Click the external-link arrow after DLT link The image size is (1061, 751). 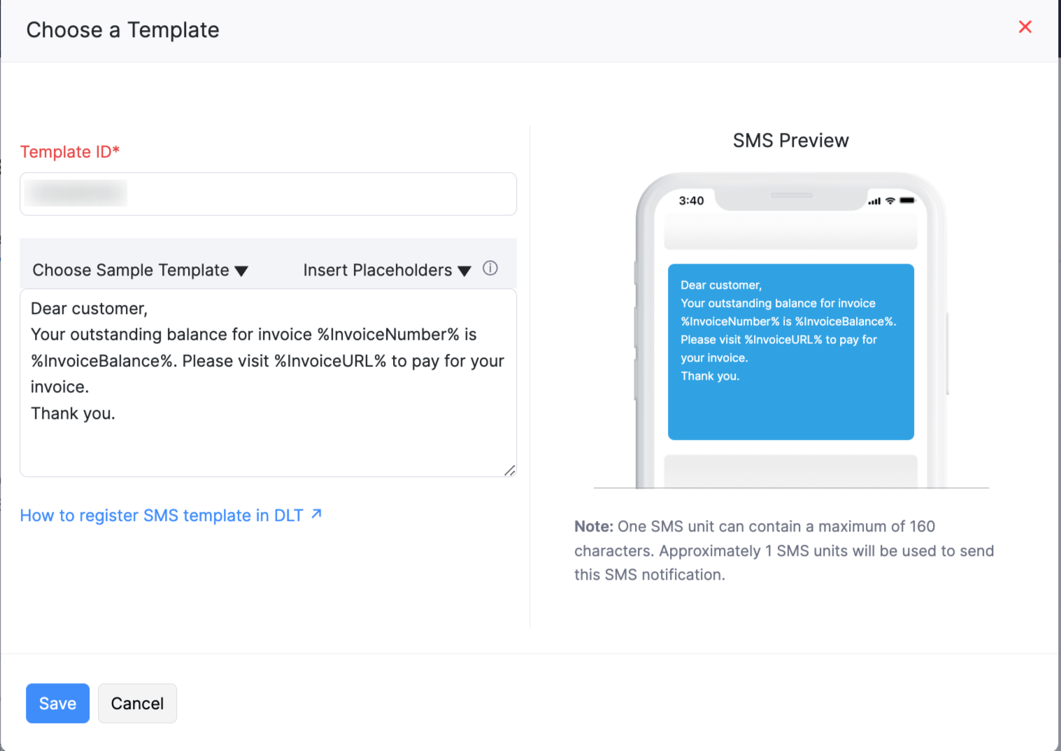(x=317, y=514)
